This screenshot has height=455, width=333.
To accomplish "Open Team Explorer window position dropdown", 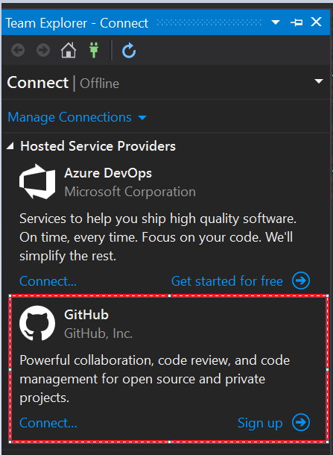I will (x=276, y=22).
